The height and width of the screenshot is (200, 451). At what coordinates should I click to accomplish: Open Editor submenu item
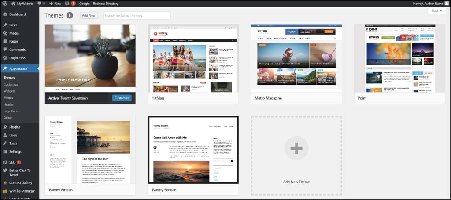(x=8, y=118)
